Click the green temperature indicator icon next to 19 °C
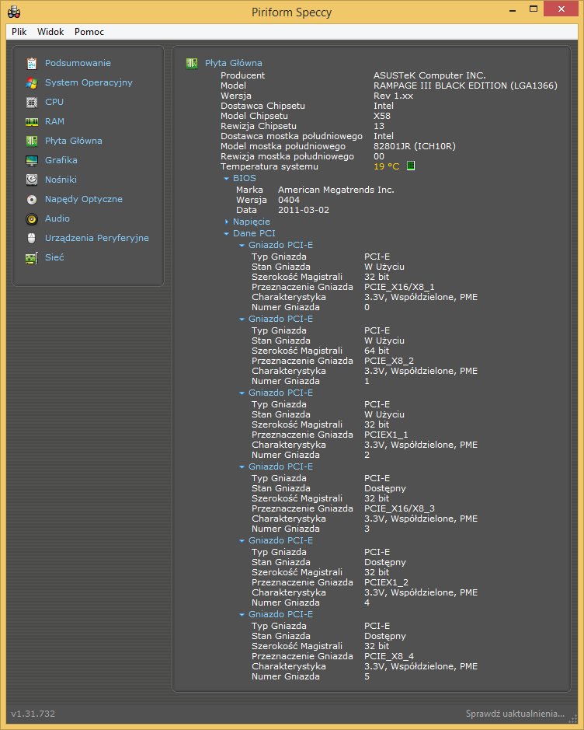Viewport: 584px width, 730px height. pos(411,166)
